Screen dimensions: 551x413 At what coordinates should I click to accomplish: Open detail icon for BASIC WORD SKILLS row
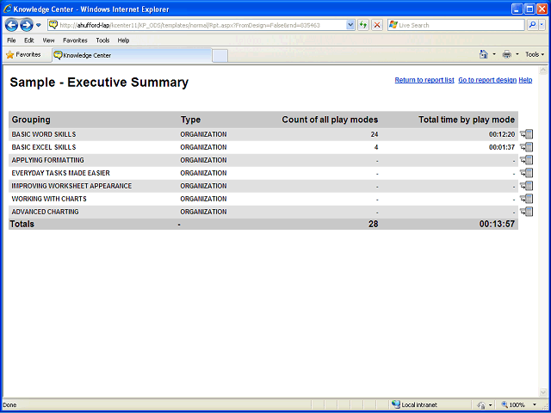[526, 134]
